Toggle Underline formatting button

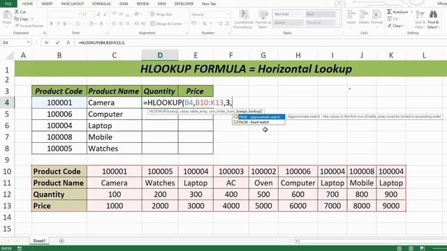pyautogui.click(x=65, y=24)
